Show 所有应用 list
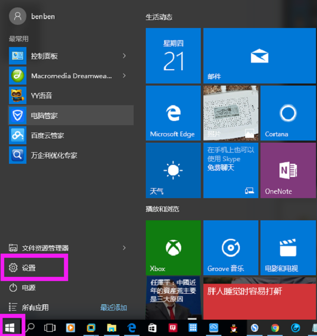The width and height of the screenshot is (317, 336). (29, 307)
